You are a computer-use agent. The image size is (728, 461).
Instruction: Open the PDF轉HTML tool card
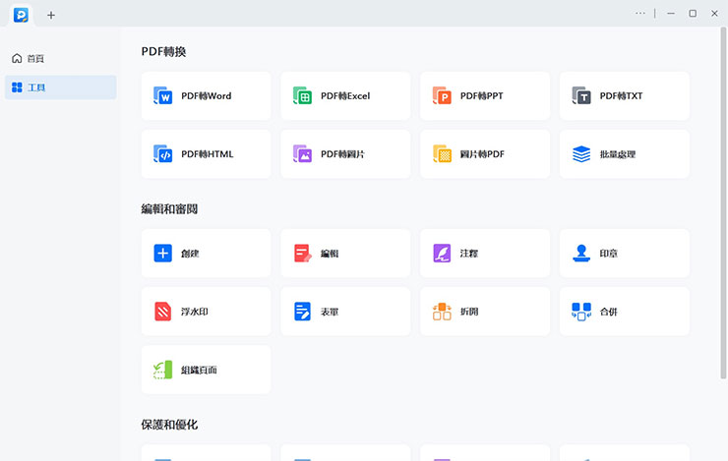tap(207, 154)
